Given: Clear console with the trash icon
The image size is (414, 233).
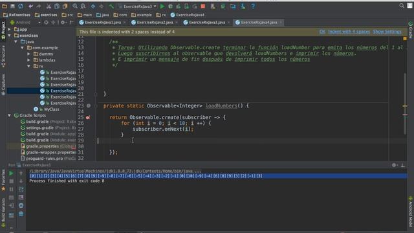Looking at the screenshot, I should [x=21, y=214].
